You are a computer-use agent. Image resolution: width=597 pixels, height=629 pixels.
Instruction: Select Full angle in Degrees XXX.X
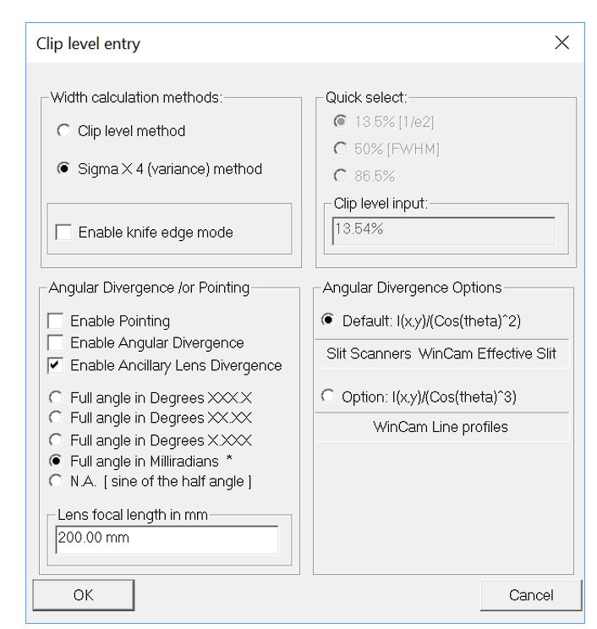click(57, 397)
